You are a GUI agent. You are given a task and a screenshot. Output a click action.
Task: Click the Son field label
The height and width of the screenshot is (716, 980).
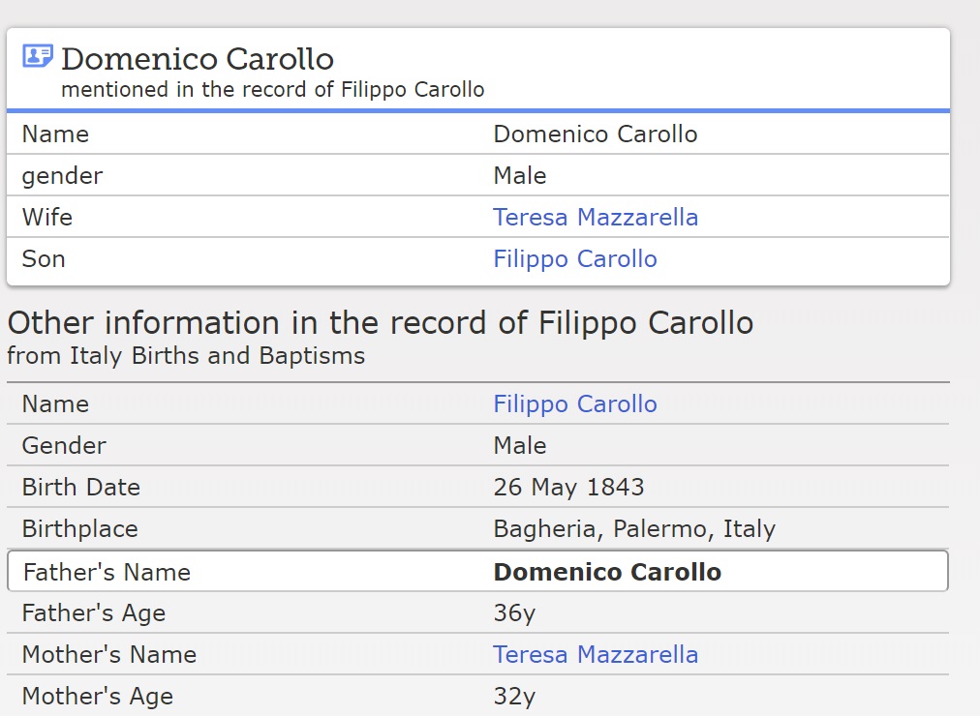[x=44, y=259]
